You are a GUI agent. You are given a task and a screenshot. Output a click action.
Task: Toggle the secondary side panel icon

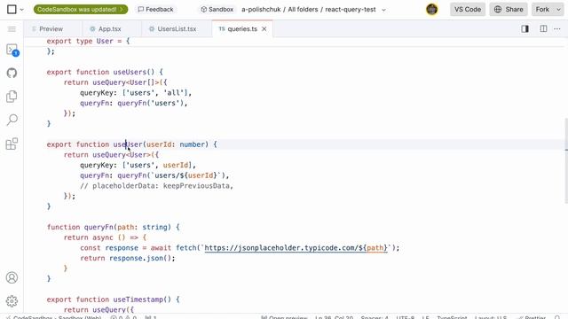point(525,29)
